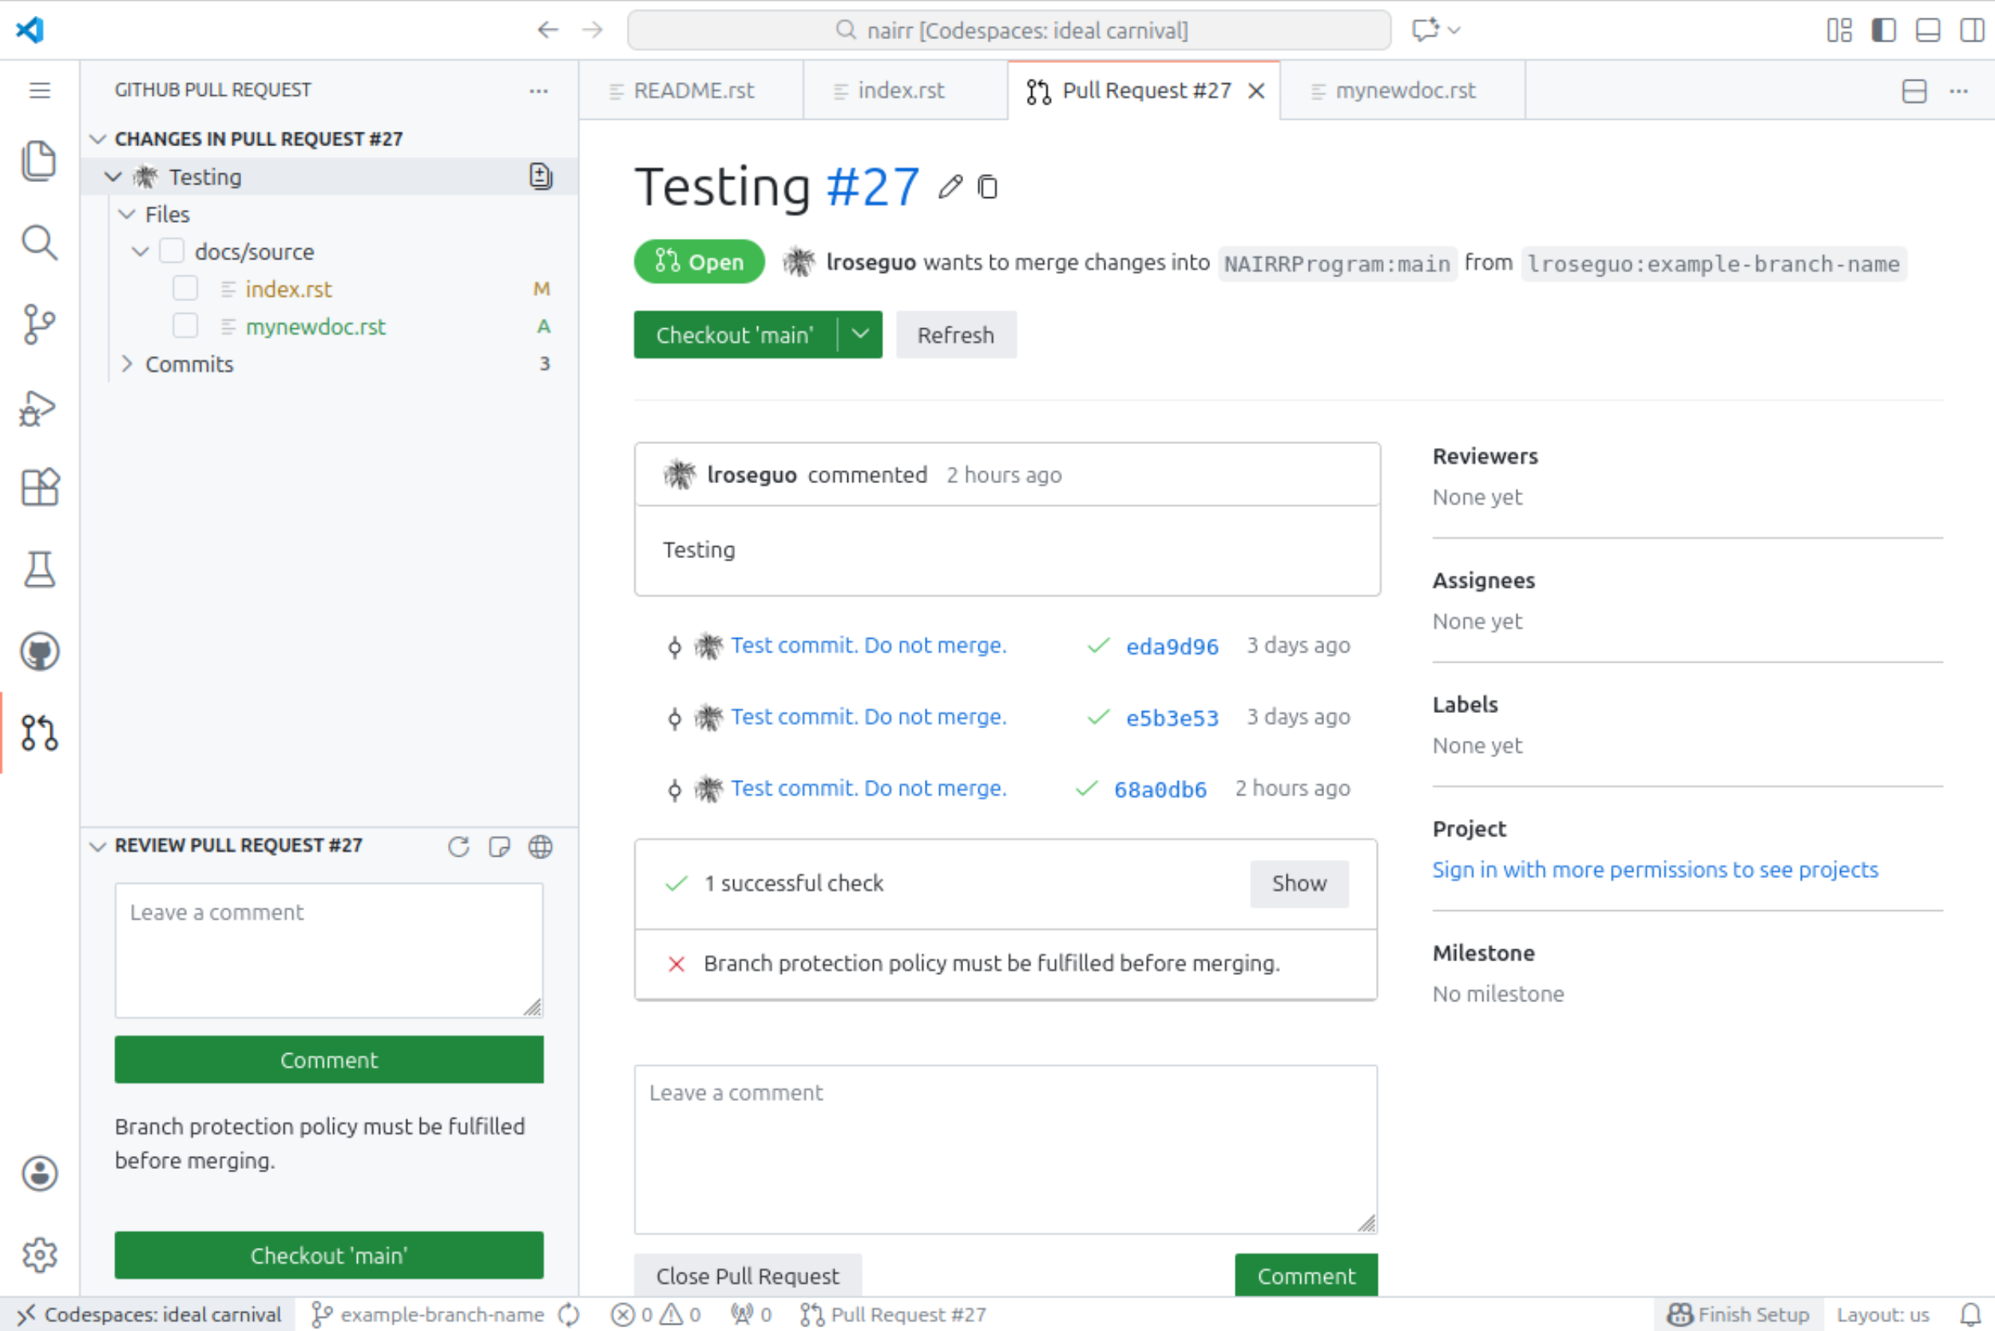Open the GitHub view in activity bar

tap(39, 652)
